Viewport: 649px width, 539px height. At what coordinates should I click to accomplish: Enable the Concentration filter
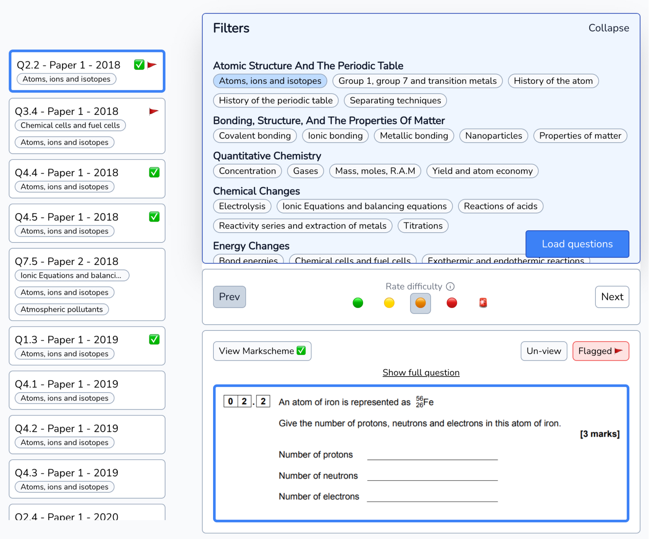click(x=247, y=171)
